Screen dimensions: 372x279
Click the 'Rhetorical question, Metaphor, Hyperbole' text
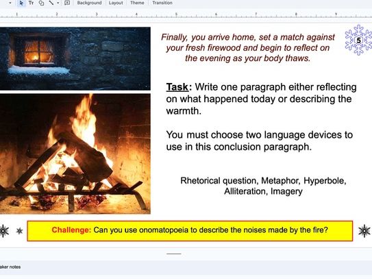coord(263,186)
